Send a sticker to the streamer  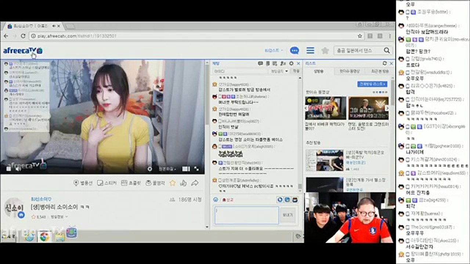click(106, 183)
